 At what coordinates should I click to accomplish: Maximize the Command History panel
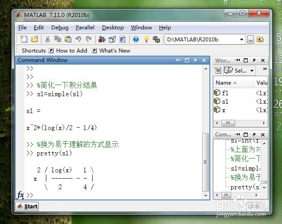tap(245, 134)
